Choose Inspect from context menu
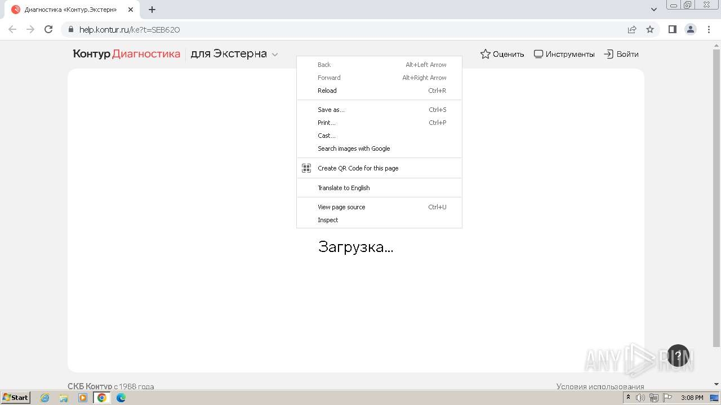 379,220
